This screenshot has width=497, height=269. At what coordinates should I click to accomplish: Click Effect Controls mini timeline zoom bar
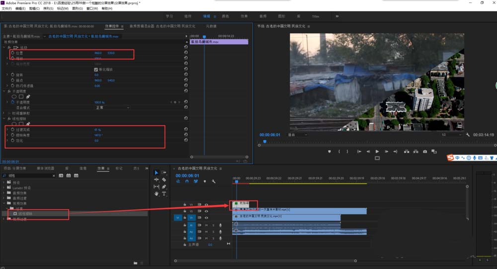click(x=219, y=157)
